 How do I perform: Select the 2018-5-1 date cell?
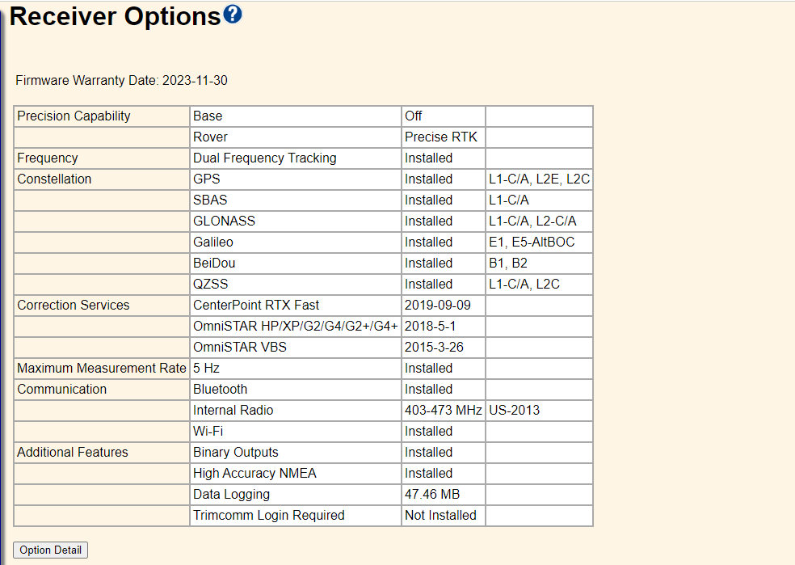coord(431,327)
